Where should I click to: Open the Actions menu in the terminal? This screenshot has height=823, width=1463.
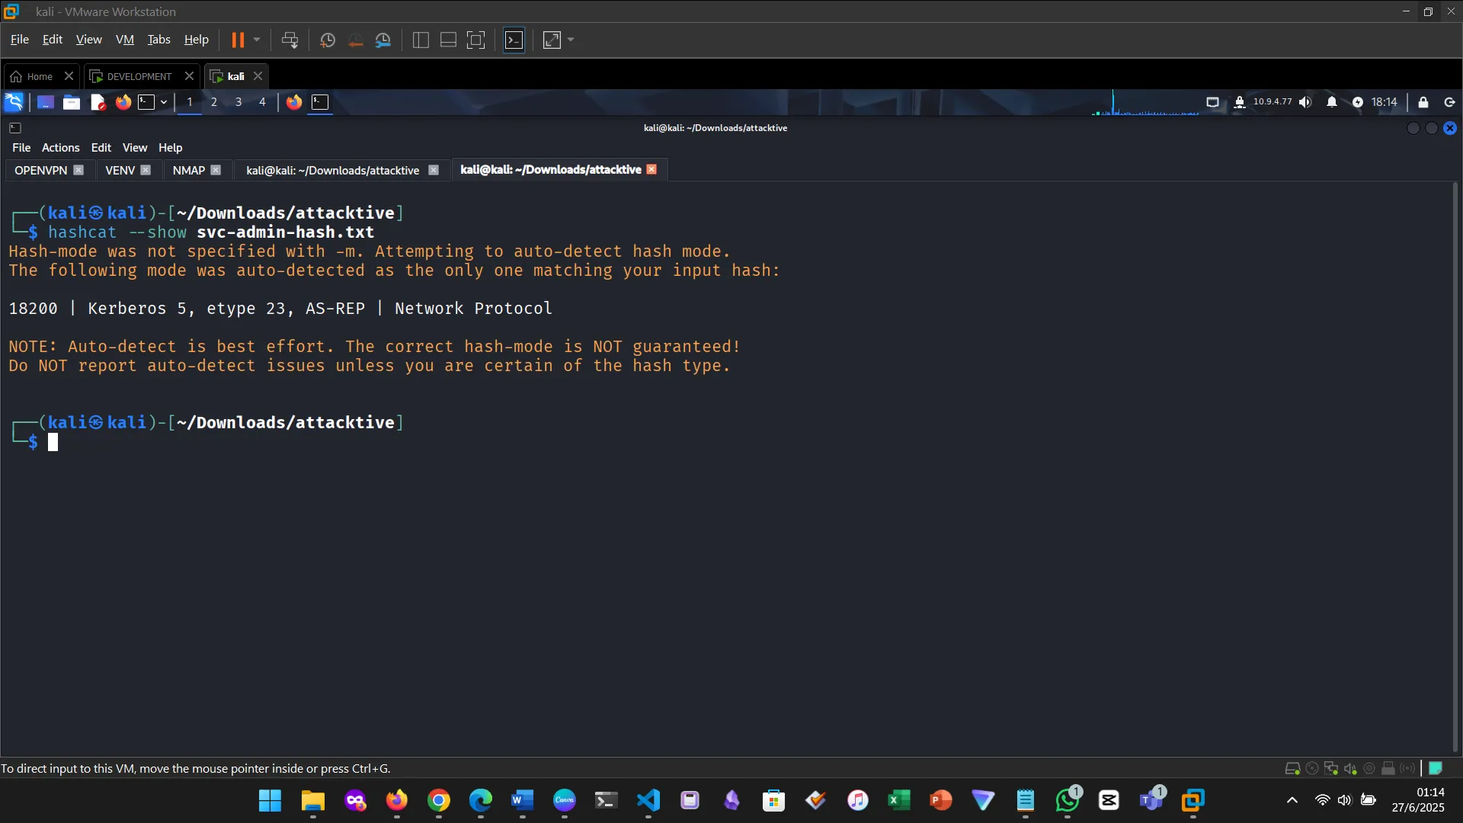pyautogui.click(x=60, y=147)
